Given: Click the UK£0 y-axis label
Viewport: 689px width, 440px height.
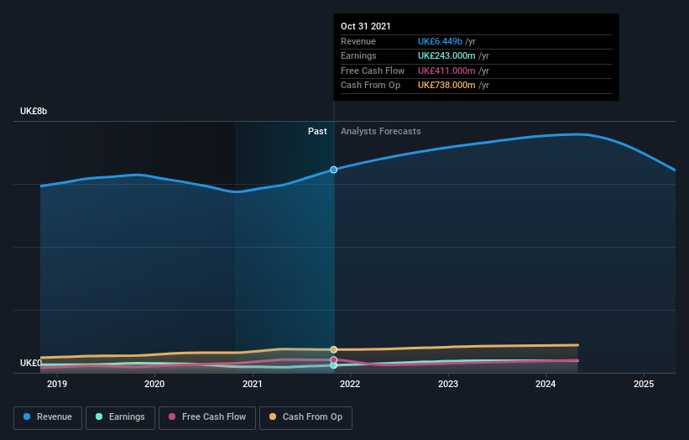Looking at the screenshot, I should tap(31, 363).
